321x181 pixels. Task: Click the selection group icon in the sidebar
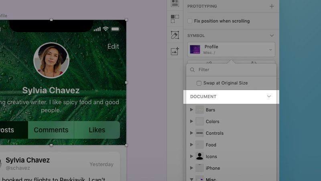(175, 19)
